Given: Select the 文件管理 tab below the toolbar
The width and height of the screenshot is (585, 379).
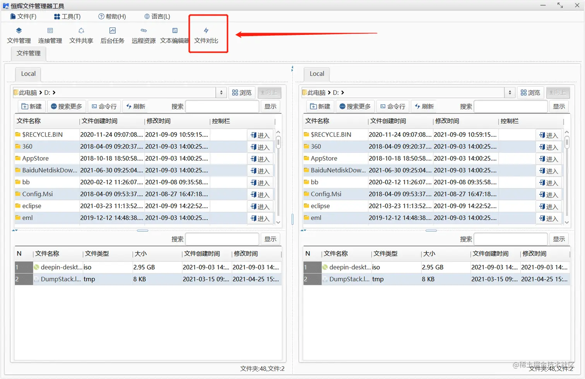Looking at the screenshot, I should click(x=29, y=53).
